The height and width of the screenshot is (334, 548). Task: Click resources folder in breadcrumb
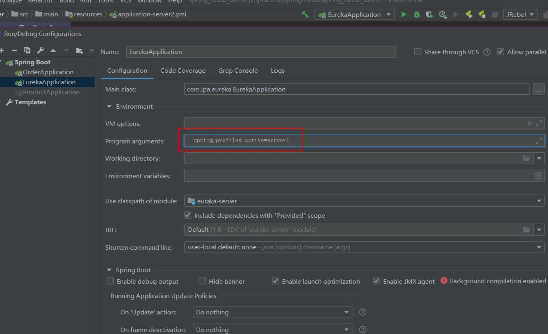84,14
